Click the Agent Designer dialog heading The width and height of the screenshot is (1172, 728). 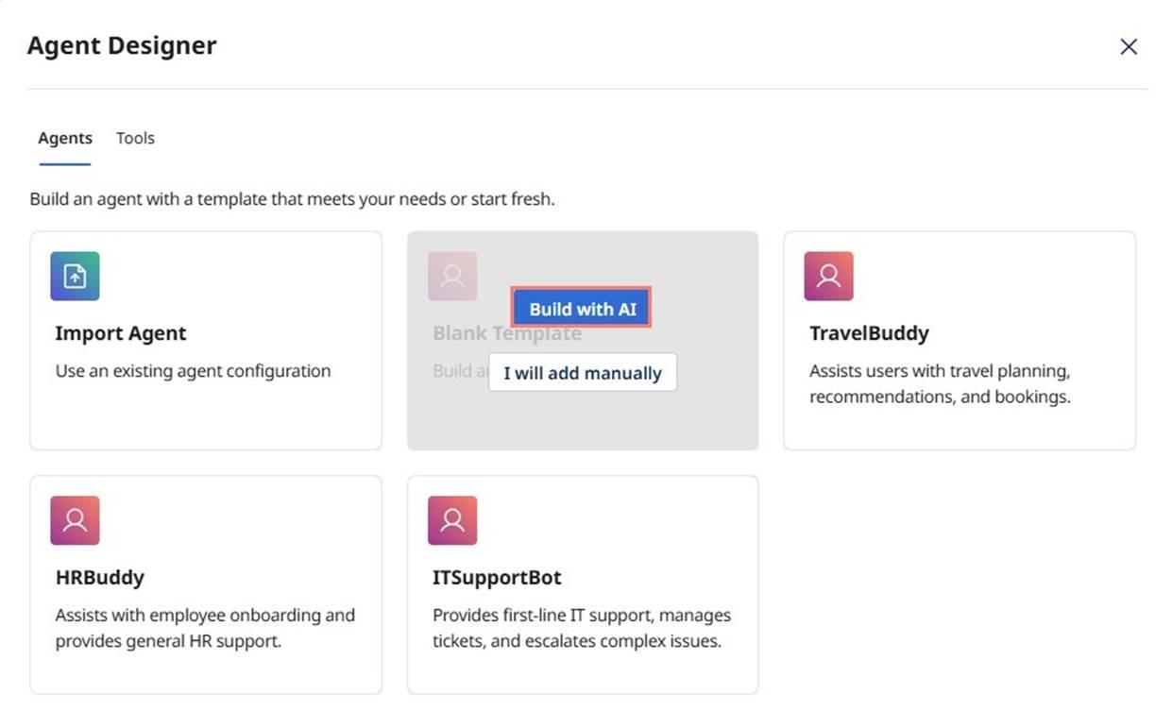122,45
